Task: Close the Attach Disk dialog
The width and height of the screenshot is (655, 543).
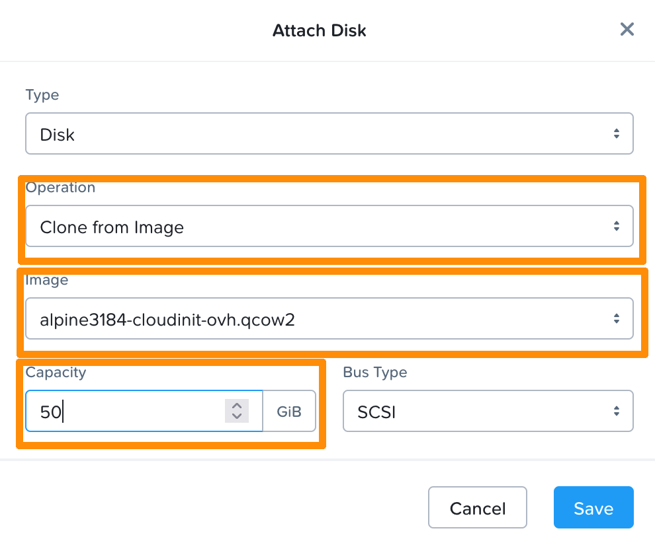Action: 627,29
